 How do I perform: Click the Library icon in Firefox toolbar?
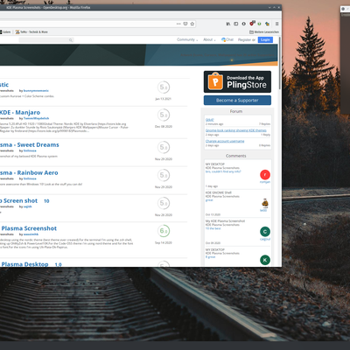[228, 24]
